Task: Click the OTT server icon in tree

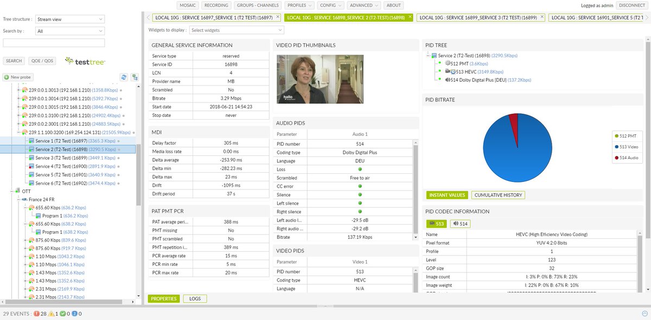Action: point(18,191)
